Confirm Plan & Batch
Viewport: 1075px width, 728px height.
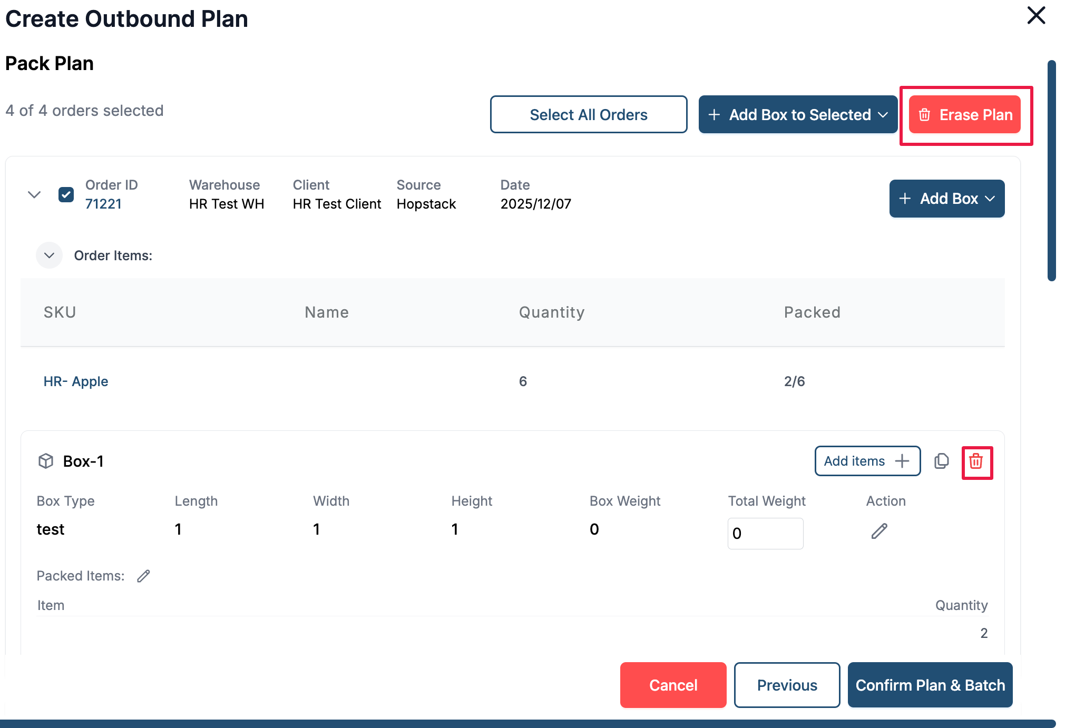point(930,685)
